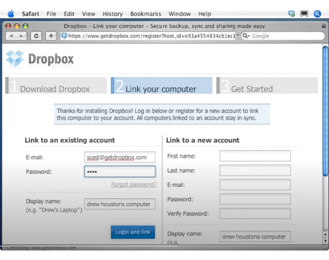329x260 pixels.
Task: Open the Forgot password? link
Action: 134,185
